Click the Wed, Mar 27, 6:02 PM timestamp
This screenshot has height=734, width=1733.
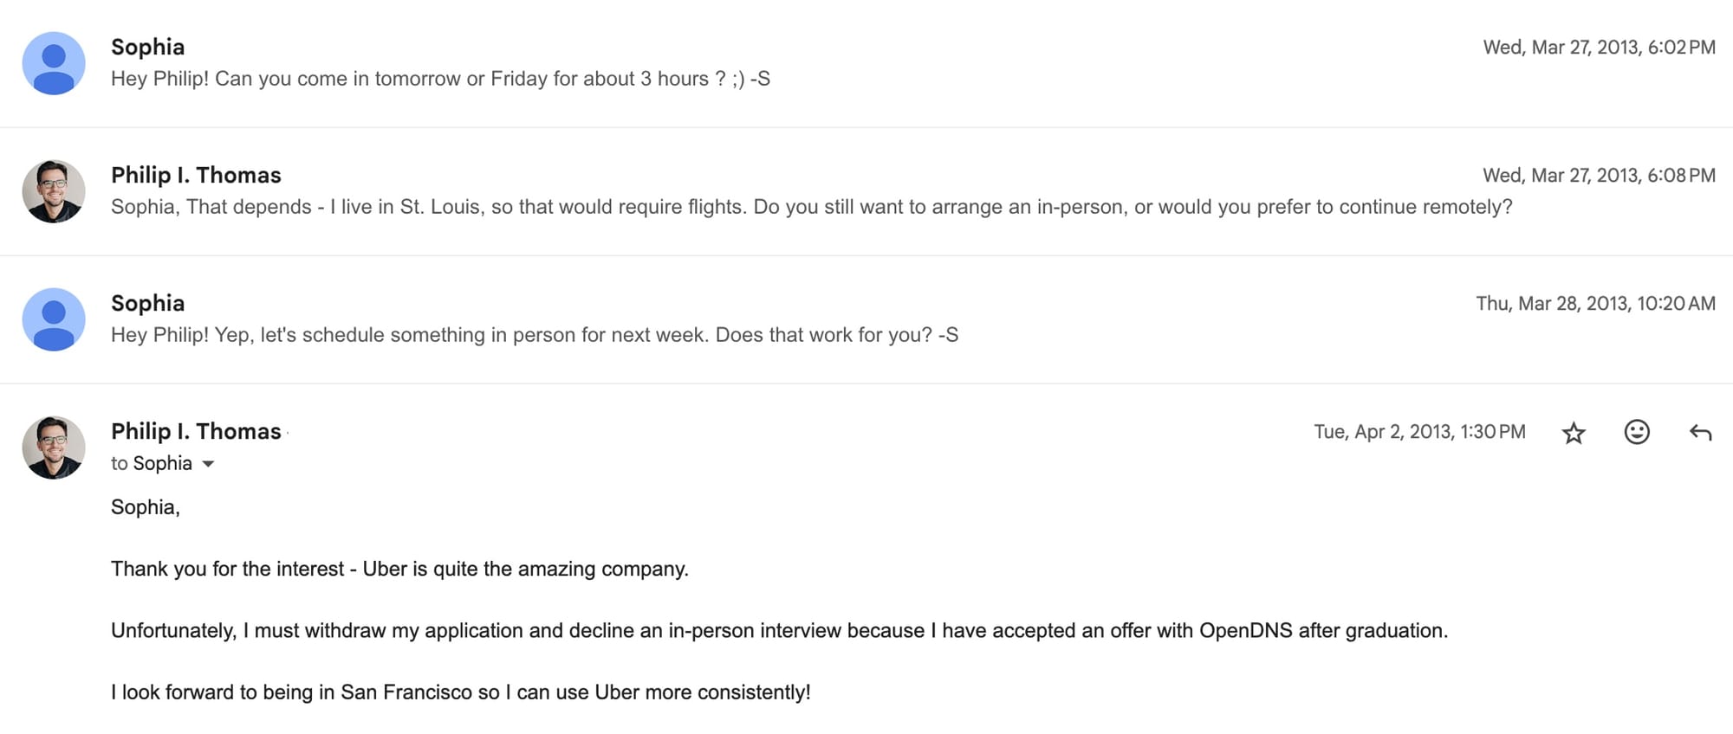(x=1599, y=48)
